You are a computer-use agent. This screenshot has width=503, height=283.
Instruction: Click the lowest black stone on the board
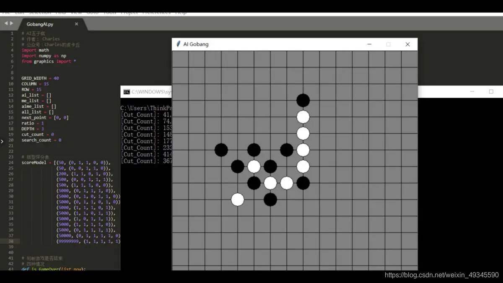pos(270,200)
